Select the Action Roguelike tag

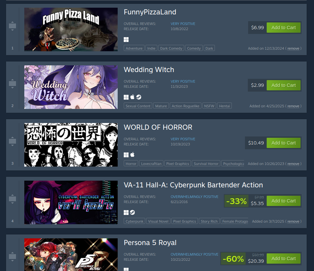(x=185, y=106)
